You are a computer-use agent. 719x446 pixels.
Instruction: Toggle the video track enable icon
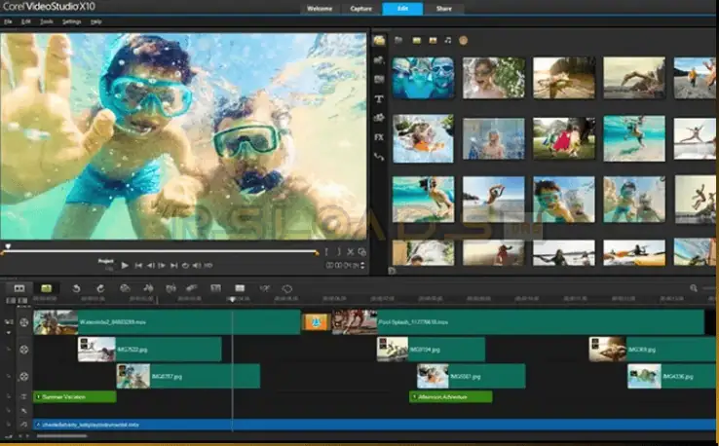tap(23, 322)
